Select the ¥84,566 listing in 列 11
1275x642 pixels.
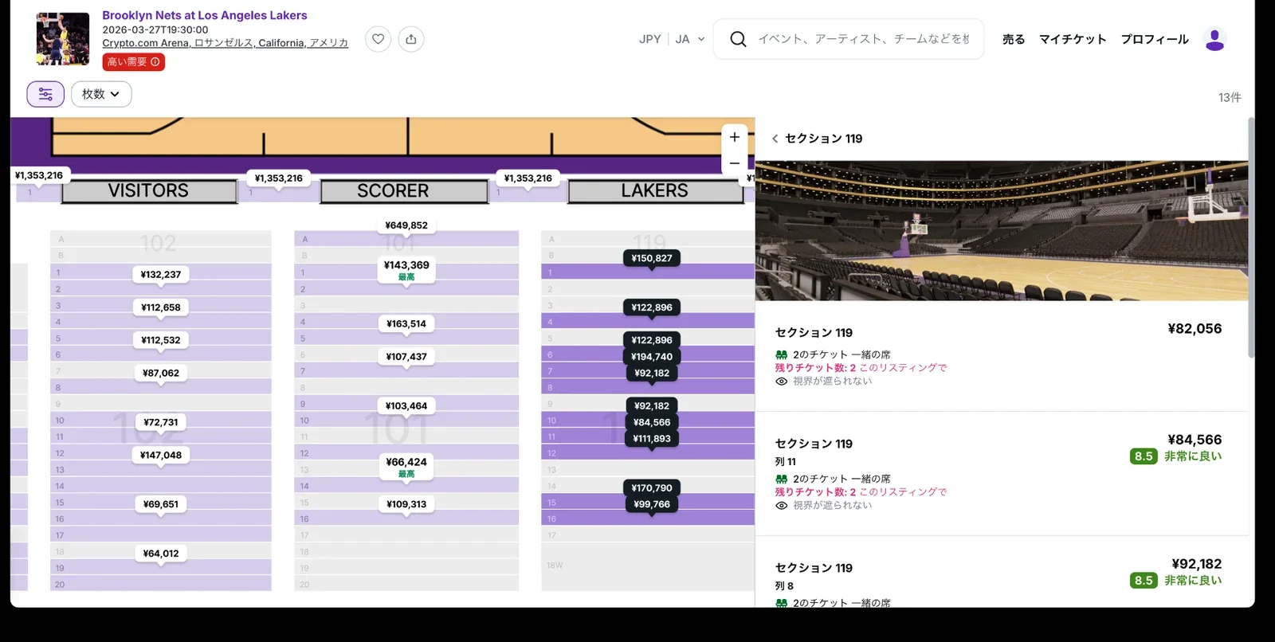(x=1002, y=474)
